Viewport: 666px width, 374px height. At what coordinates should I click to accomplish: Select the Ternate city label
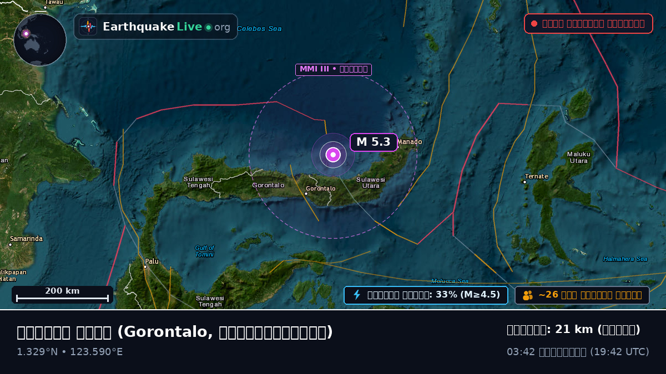pyautogui.click(x=536, y=177)
